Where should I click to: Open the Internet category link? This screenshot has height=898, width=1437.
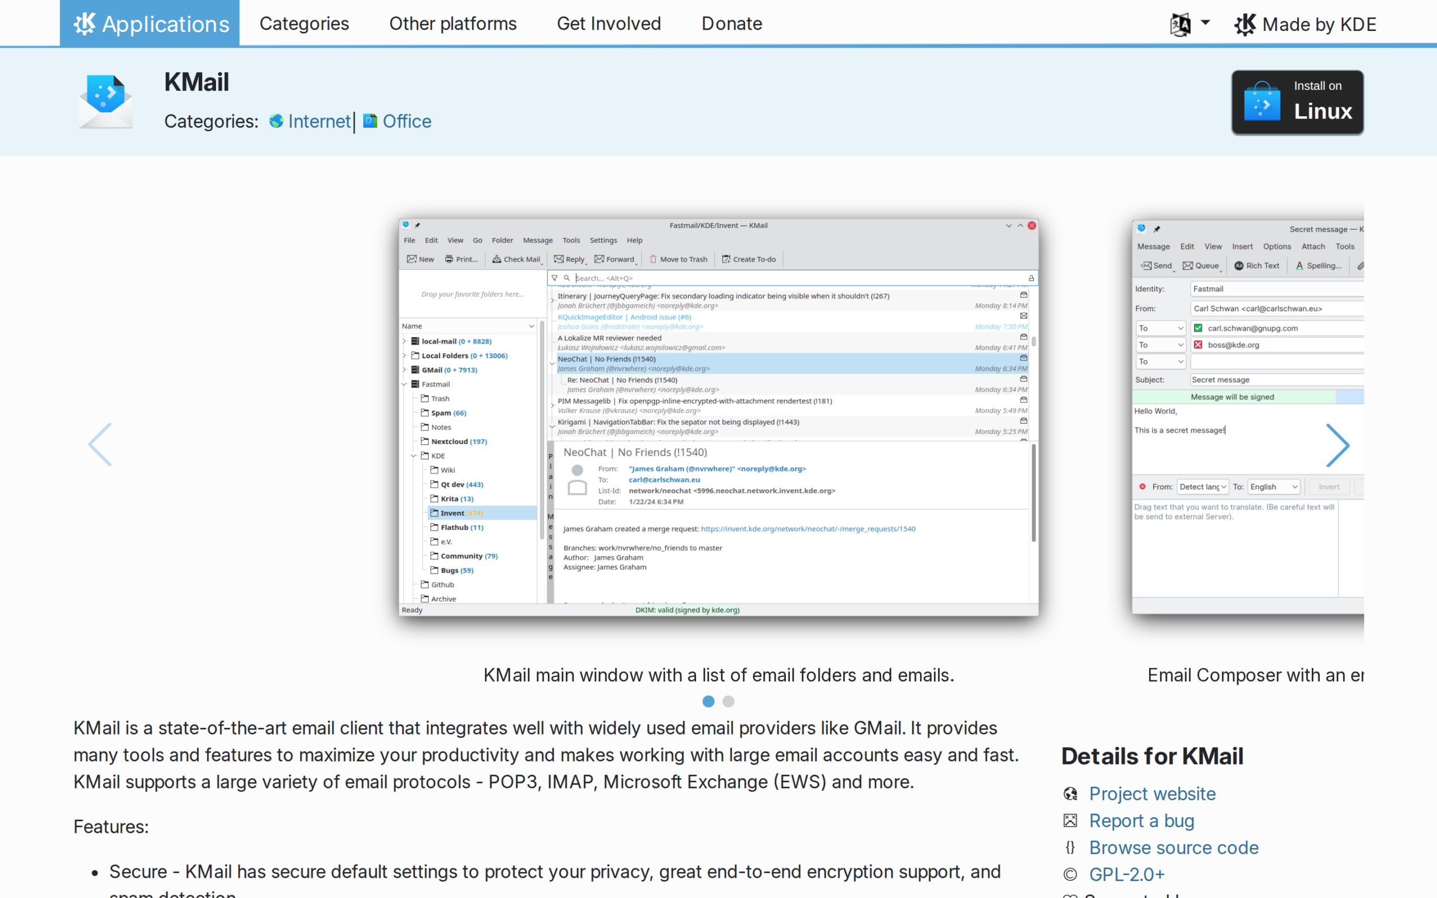pos(319,121)
